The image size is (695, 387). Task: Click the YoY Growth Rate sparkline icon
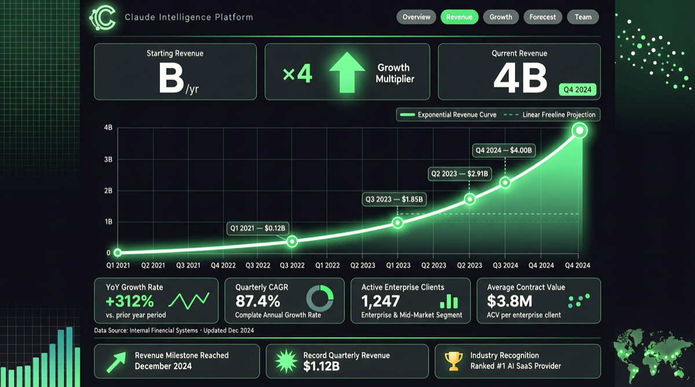189,300
